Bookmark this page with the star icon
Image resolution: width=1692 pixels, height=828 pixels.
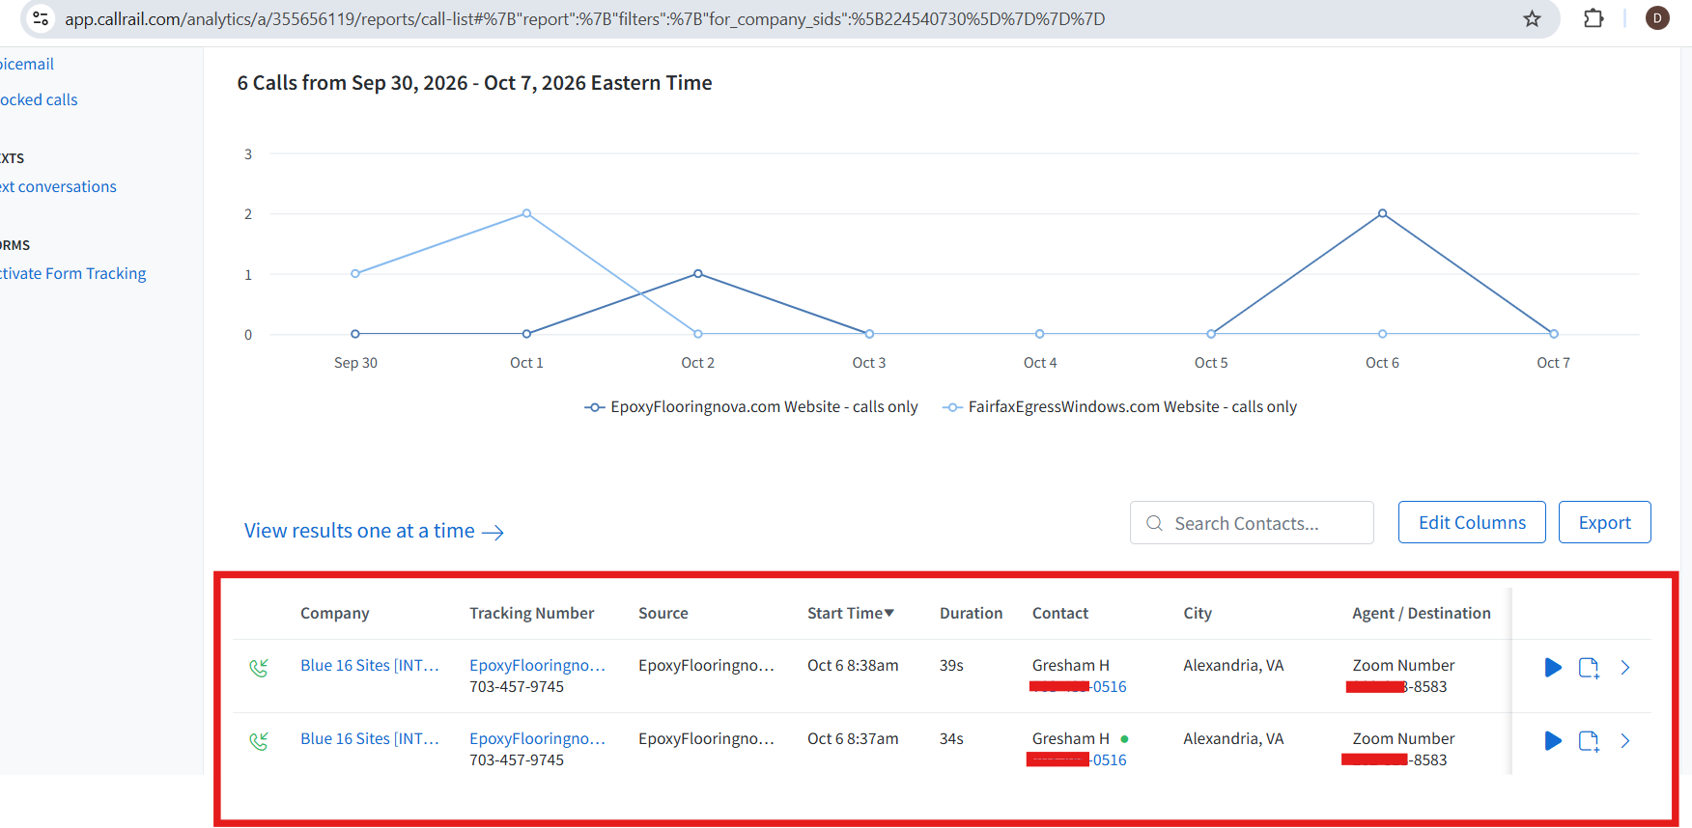(x=1532, y=18)
